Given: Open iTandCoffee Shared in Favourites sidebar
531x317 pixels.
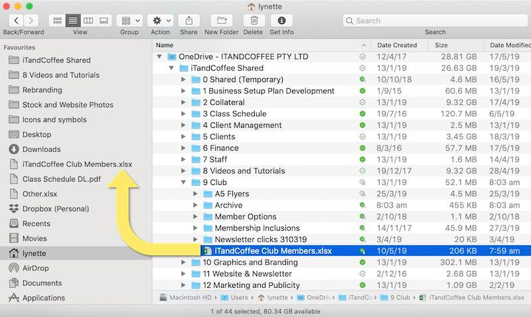Looking at the screenshot, I should click(x=56, y=60).
